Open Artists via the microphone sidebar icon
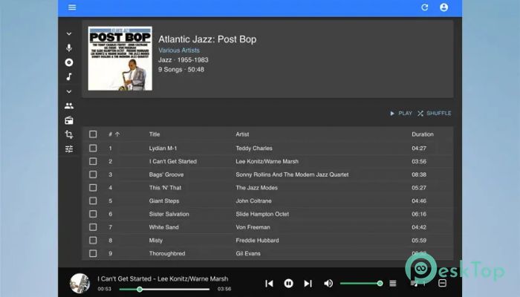The image size is (520, 297). point(69,48)
